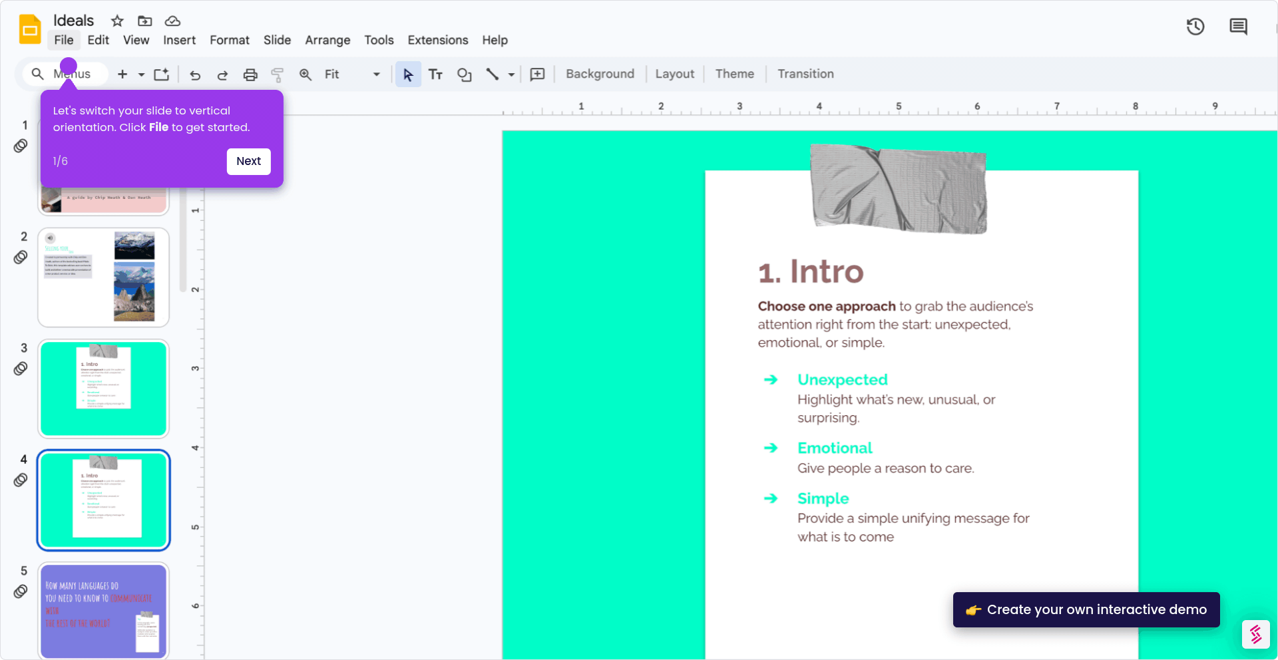Click the move to folder icon
The width and height of the screenshot is (1278, 660).
pyautogui.click(x=144, y=21)
